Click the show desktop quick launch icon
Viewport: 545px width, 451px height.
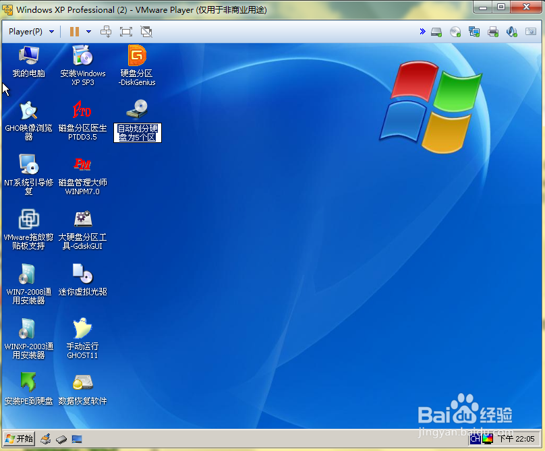tap(77, 440)
